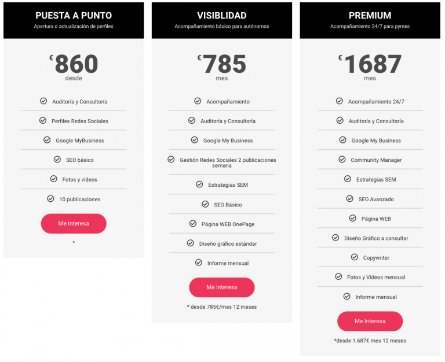Image resolution: width=445 pixels, height=362 pixels.
Task: Click Me Interesa button in Puesta a Punto plan
Action: click(x=74, y=223)
